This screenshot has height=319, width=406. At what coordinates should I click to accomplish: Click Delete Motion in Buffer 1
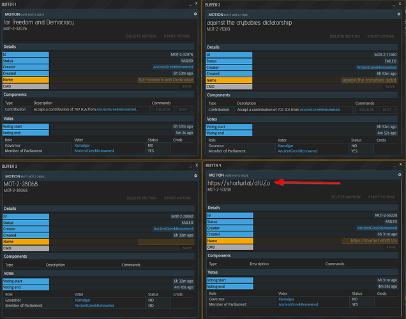(141, 36)
